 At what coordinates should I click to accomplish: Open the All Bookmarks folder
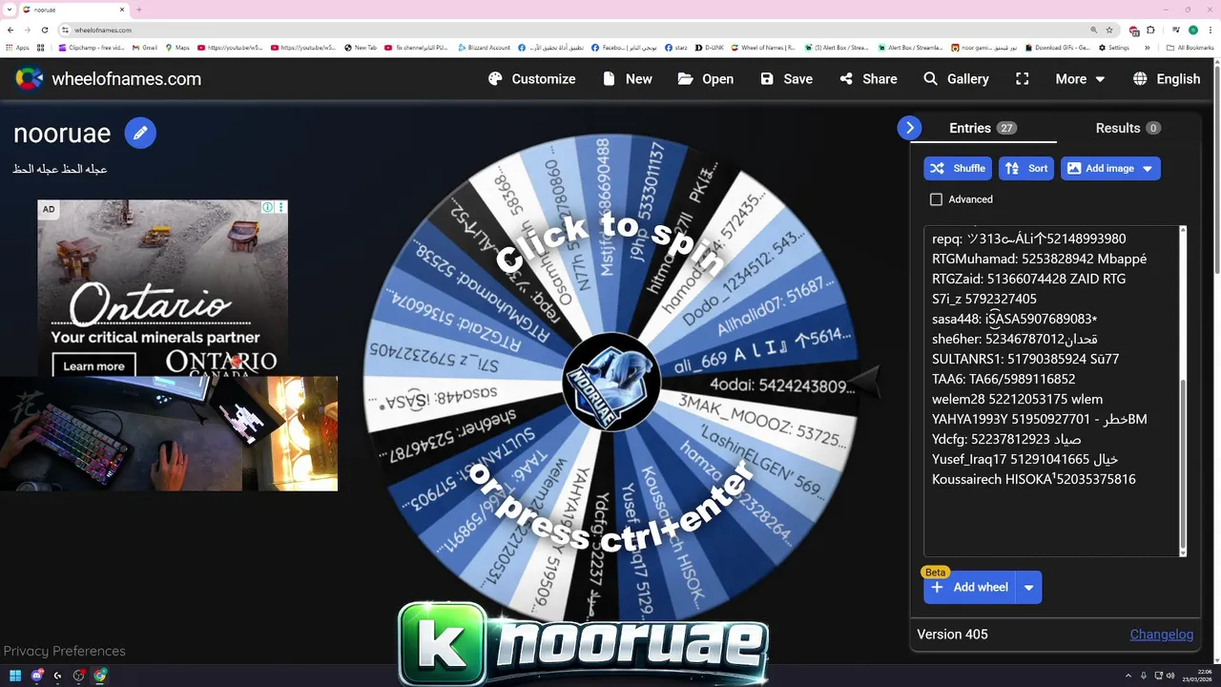pos(1190,48)
